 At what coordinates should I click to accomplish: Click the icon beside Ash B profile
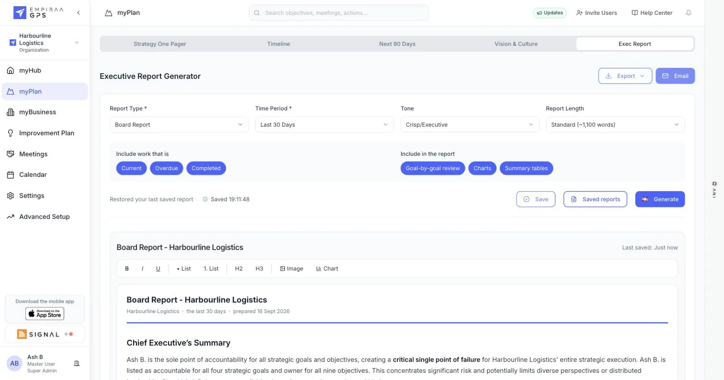click(77, 364)
